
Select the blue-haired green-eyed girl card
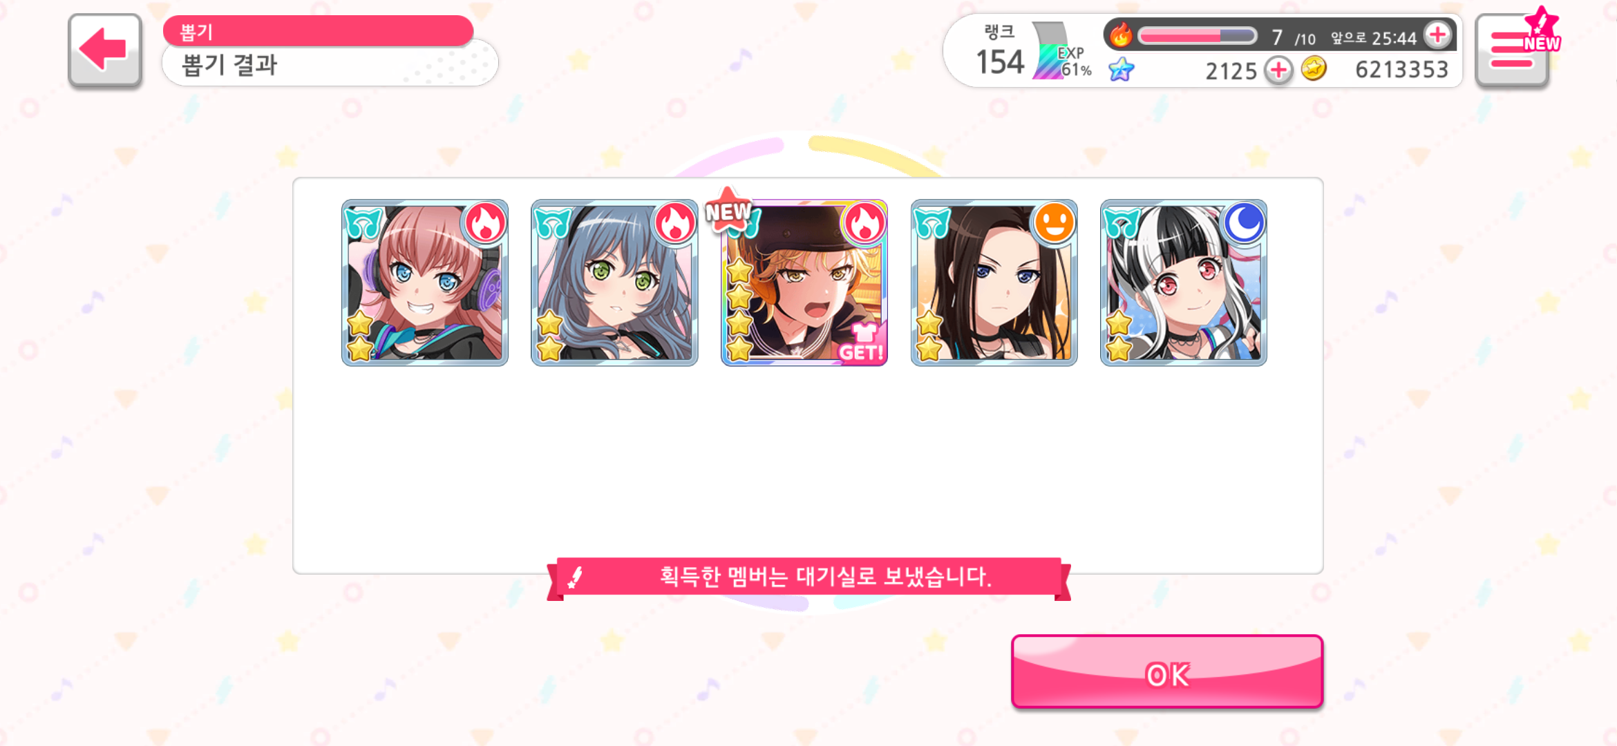614,283
